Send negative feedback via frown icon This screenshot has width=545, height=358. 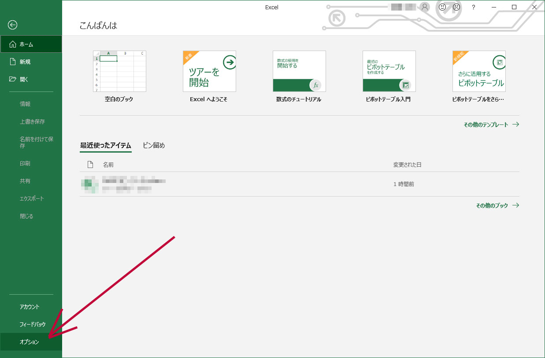[x=456, y=7]
